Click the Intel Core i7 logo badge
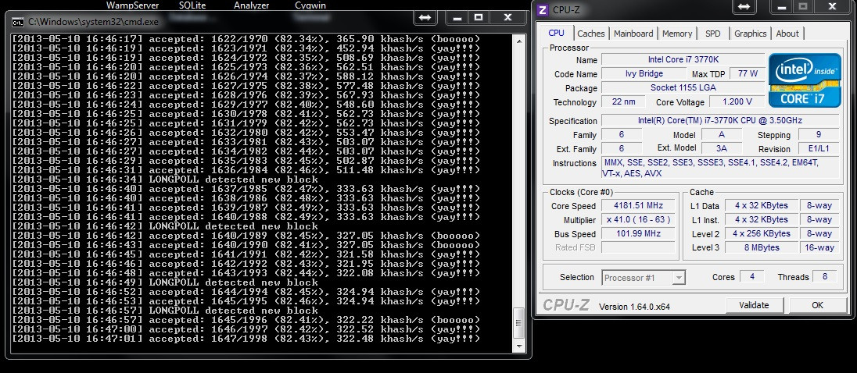 [x=805, y=80]
